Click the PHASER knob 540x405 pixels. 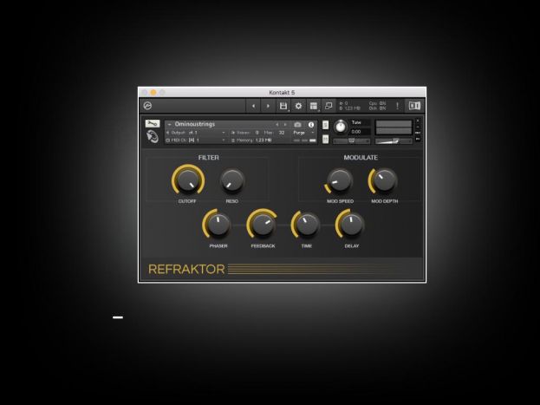218,225
